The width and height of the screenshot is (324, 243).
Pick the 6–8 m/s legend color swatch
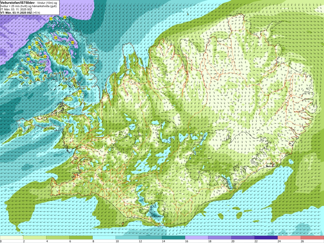click(x=81, y=238)
